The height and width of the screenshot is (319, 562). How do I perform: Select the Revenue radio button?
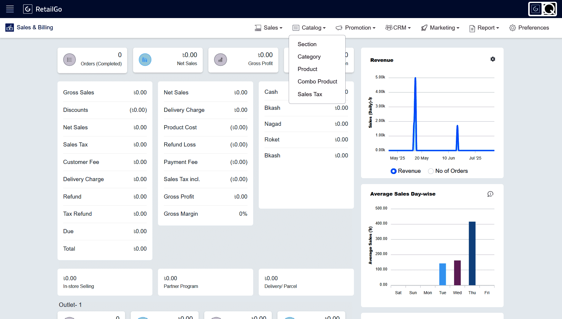(393, 171)
